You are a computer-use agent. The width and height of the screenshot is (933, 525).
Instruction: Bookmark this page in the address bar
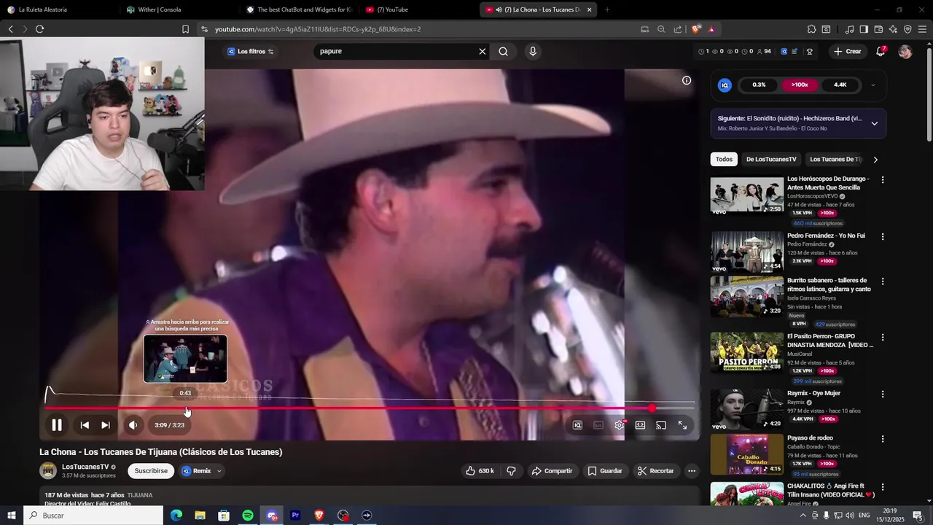point(185,29)
